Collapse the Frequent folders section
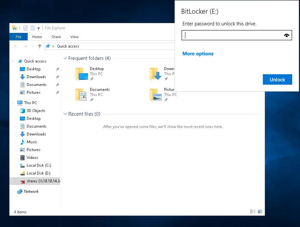Image resolution: width=300 pixels, height=227 pixels. pos(65,58)
